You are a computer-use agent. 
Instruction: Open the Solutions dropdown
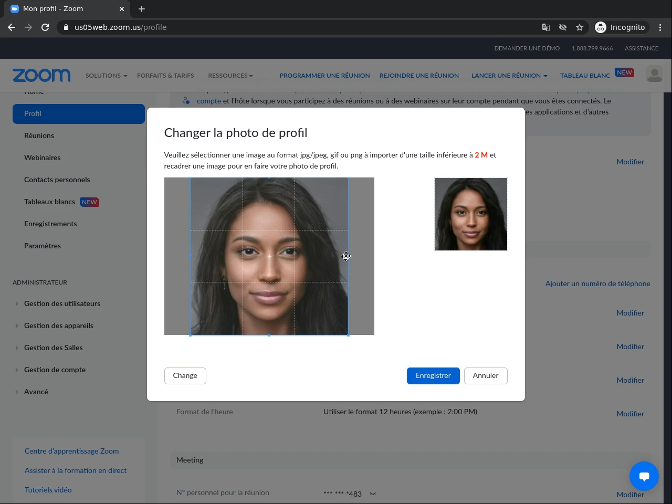106,76
